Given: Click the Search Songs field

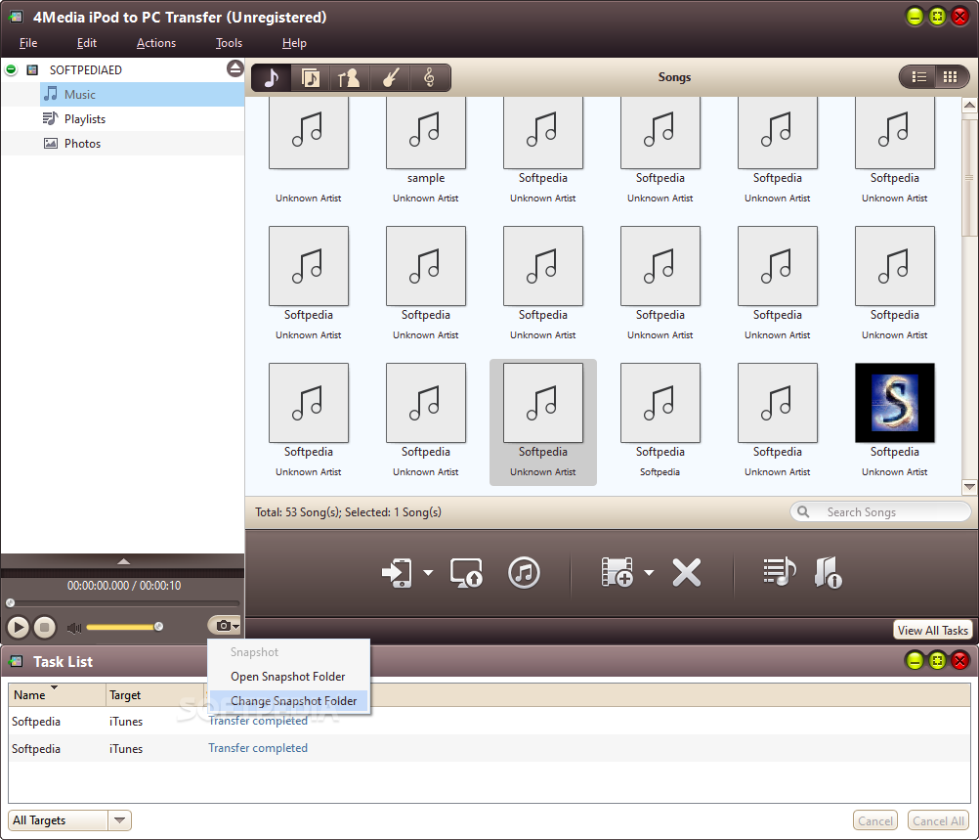Looking at the screenshot, I should click(x=880, y=511).
